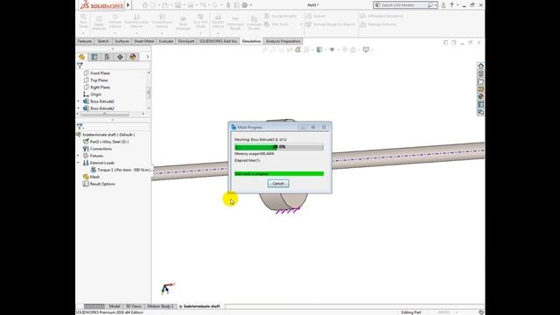Switch to the Surfaces tab
The height and width of the screenshot is (315, 560).
[122, 41]
